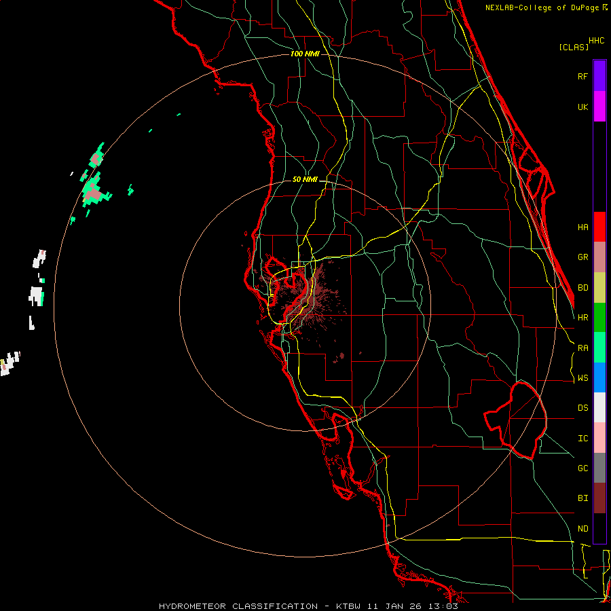The width and height of the screenshot is (611, 611).
Task: Click the bright green RA legend swatch
Action: tap(599, 348)
